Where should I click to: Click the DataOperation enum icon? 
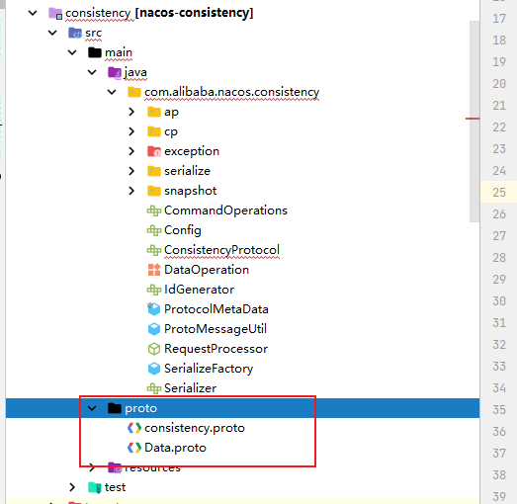154,270
